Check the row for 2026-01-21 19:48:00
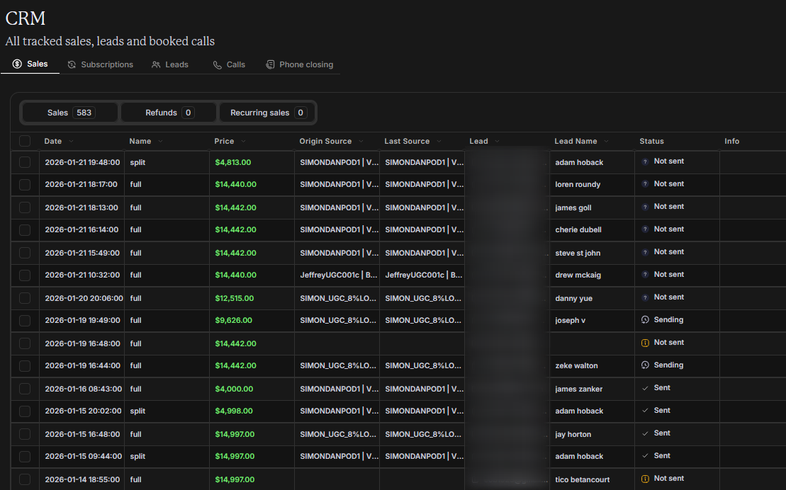 coord(25,162)
